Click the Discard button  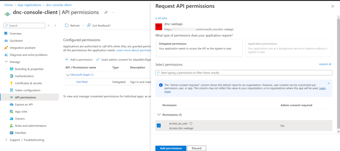pyautogui.click(x=197, y=148)
